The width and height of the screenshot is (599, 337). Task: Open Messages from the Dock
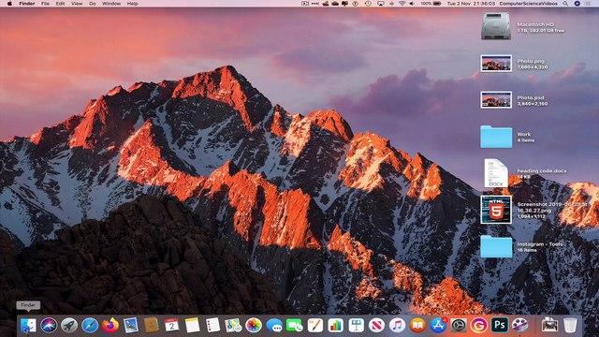point(274,326)
